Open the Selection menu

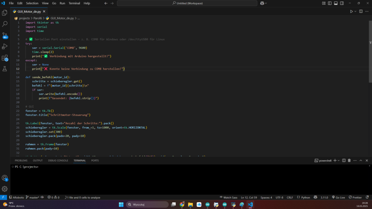pos(32,3)
